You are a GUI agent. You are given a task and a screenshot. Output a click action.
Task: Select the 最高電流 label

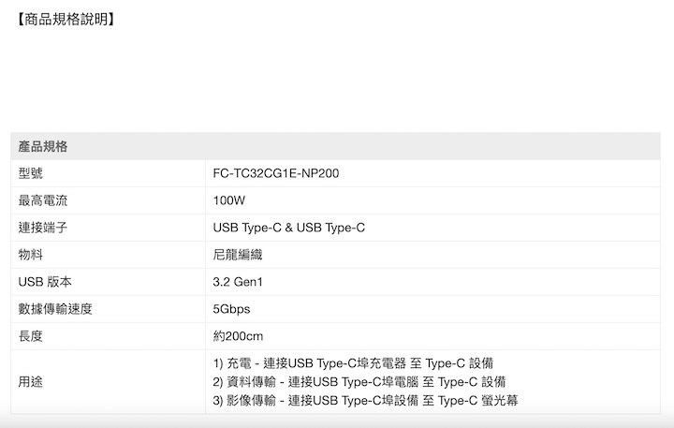(43, 200)
